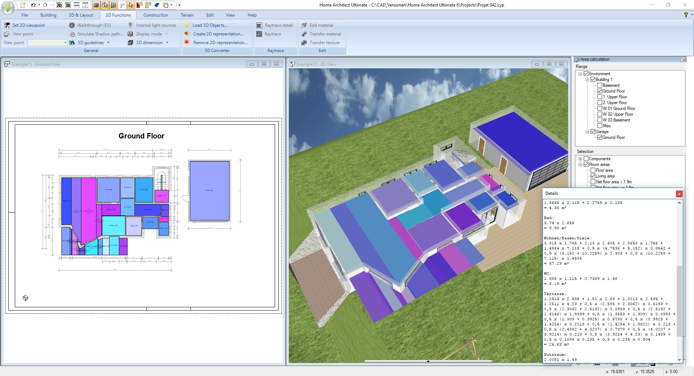
Task: Open Load 3D Objects
Action: click(x=210, y=25)
